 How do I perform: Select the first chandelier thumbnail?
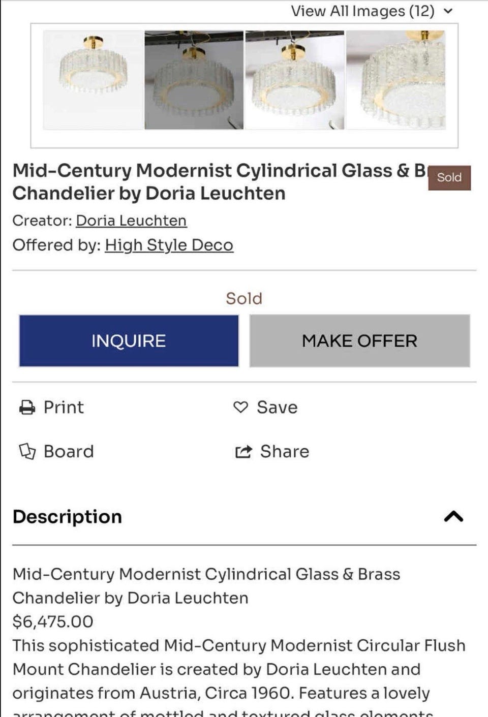coord(93,80)
